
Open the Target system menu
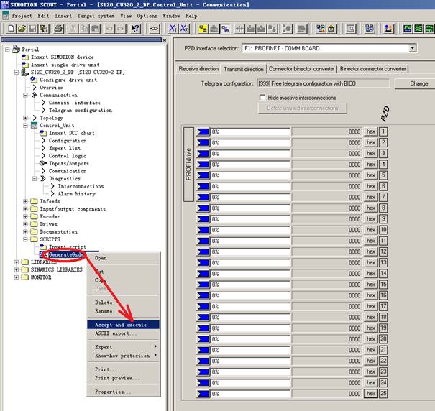point(96,15)
